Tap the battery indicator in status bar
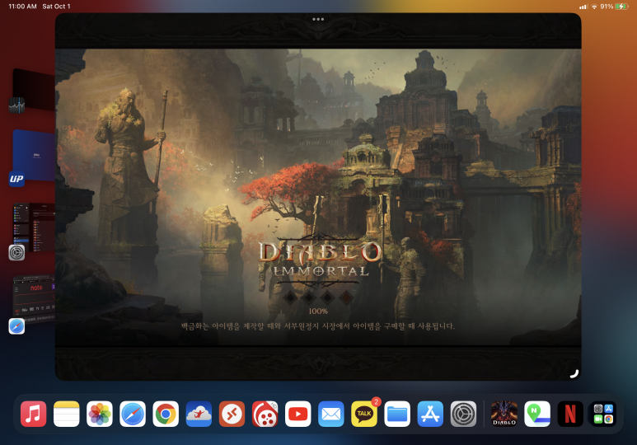 point(621,7)
